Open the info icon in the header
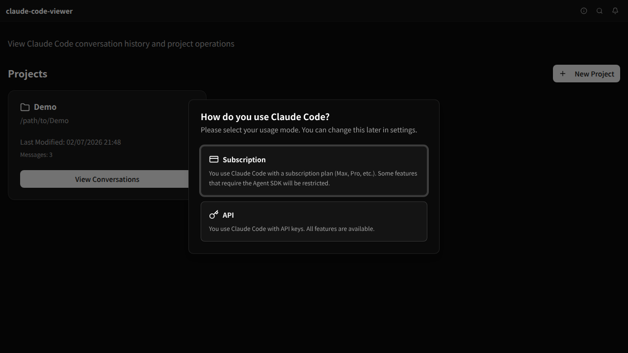This screenshot has width=628, height=353. 584,11
